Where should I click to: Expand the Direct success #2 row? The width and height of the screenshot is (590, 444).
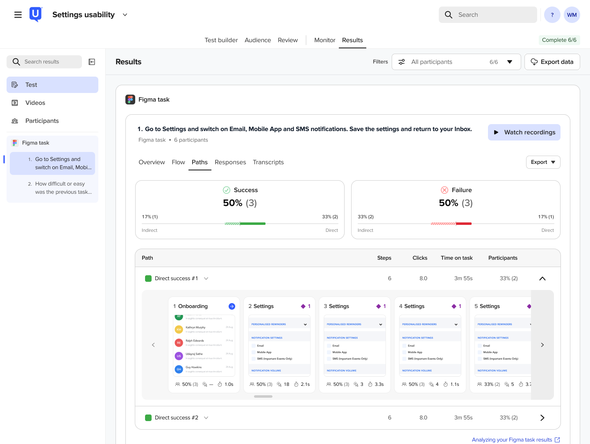(542, 418)
